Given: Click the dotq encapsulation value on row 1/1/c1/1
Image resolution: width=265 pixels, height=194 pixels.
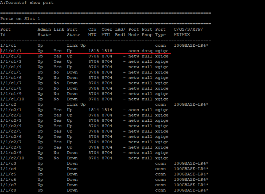Looking at the screenshot, I should (x=147, y=51).
